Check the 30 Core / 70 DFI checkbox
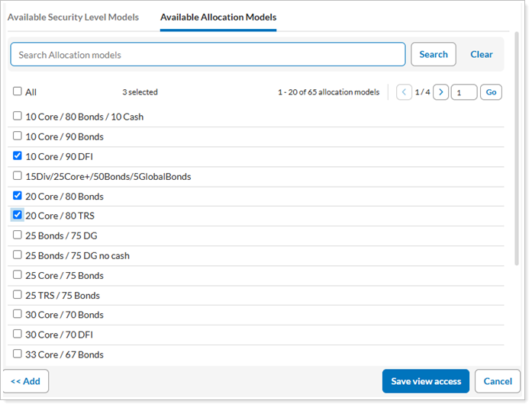 pyautogui.click(x=18, y=334)
